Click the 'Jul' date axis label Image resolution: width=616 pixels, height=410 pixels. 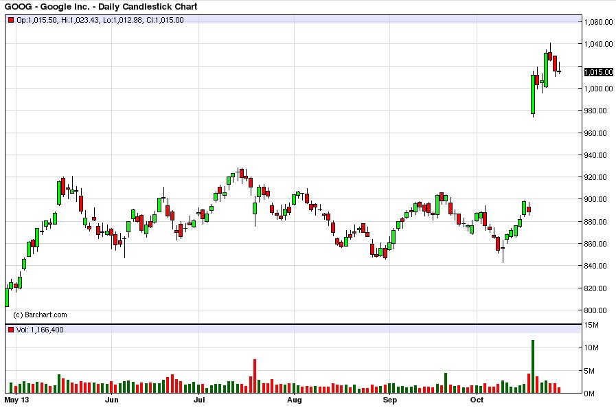(x=199, y=400)
